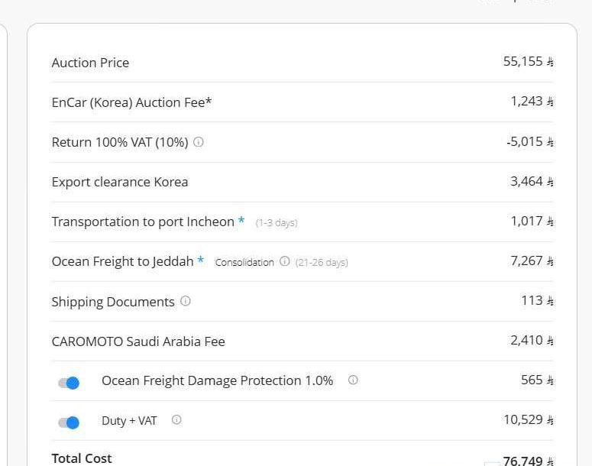
Task: Click the Export clearance Korea row
Action: 302,182
